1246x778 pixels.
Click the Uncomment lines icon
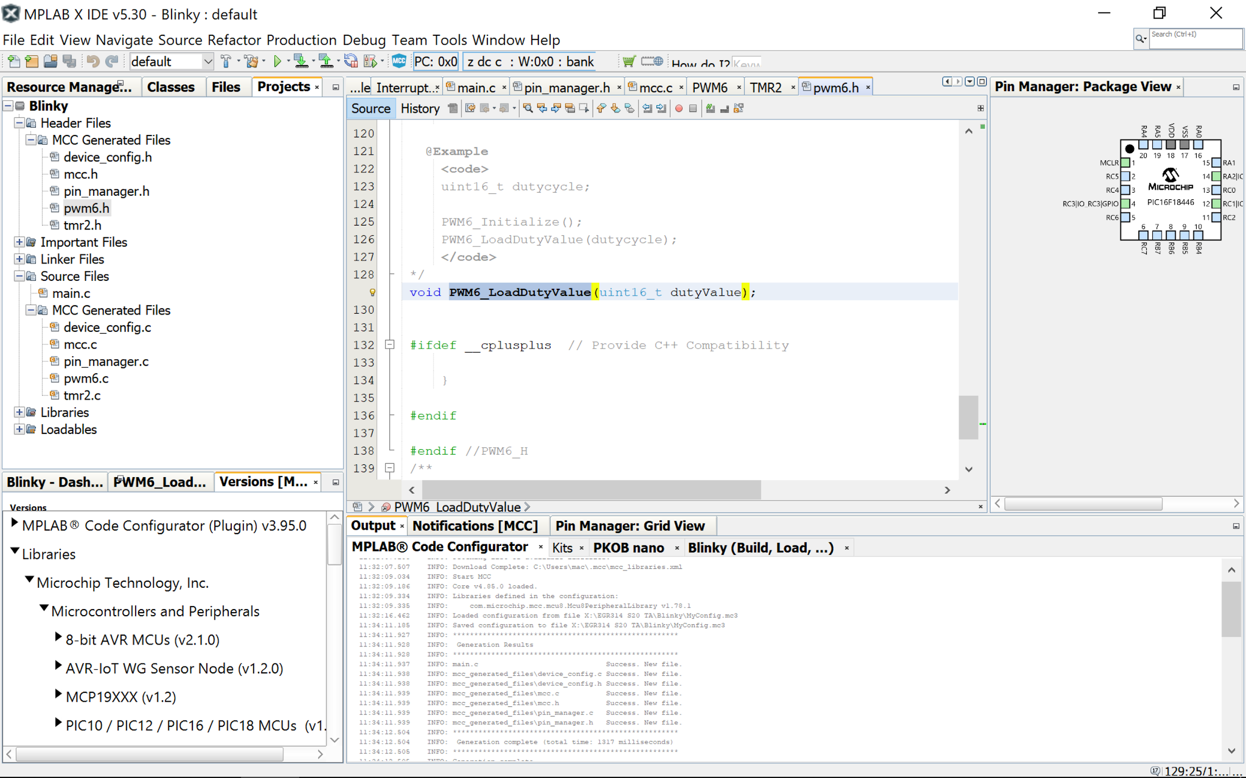coord(725,108)
